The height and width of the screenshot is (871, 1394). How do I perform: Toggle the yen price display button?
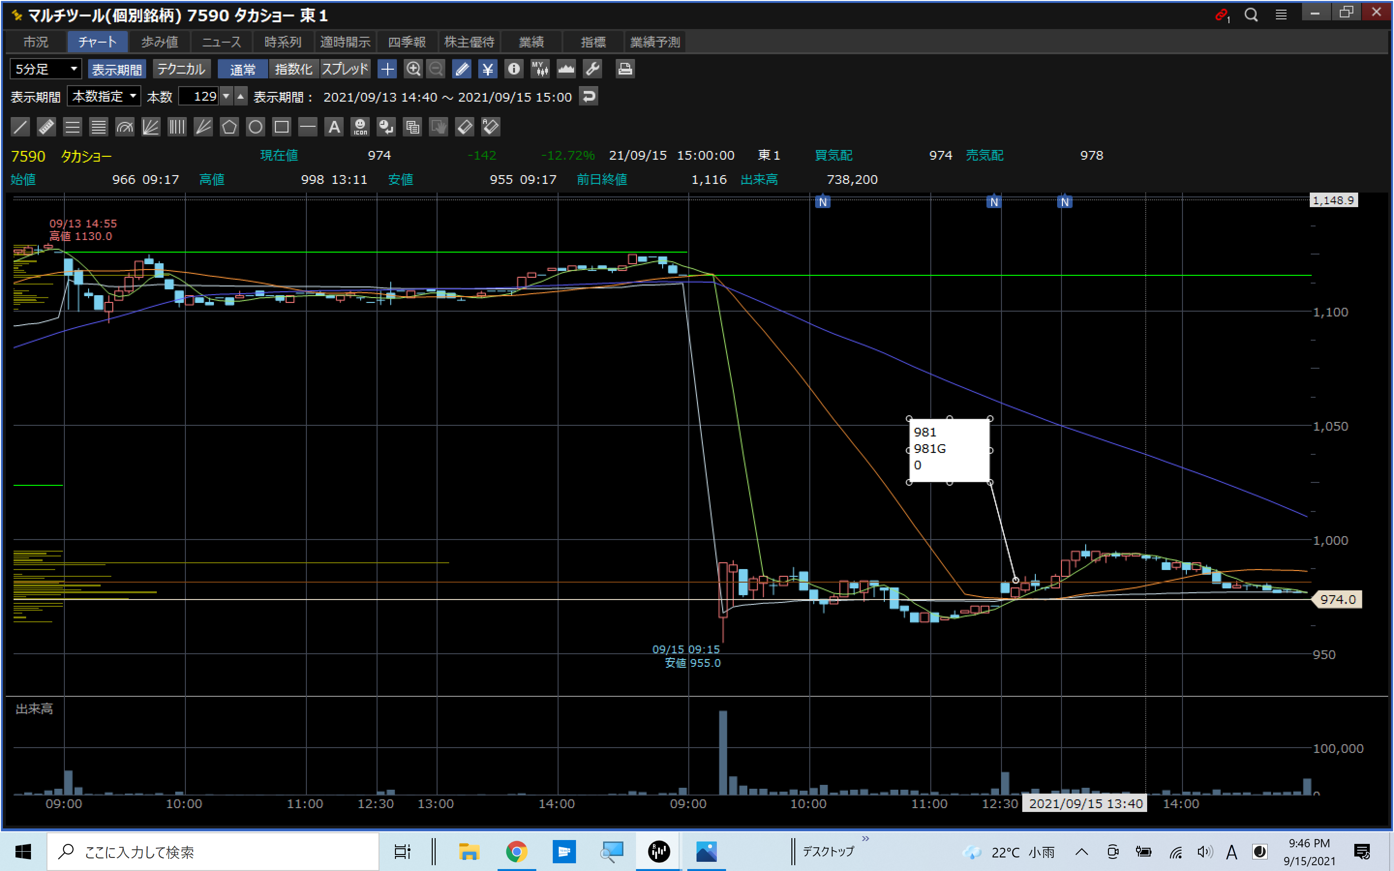pos(487,69)
